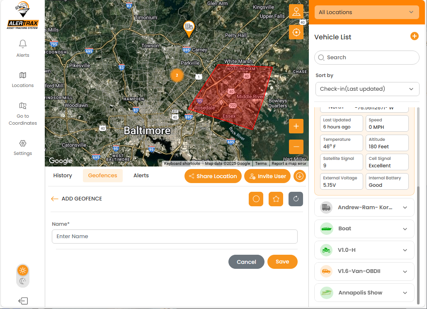Viewport: 427px width, 309px height.
Task: Focus the vehicle Search field
Action: [x=366, y=58]
